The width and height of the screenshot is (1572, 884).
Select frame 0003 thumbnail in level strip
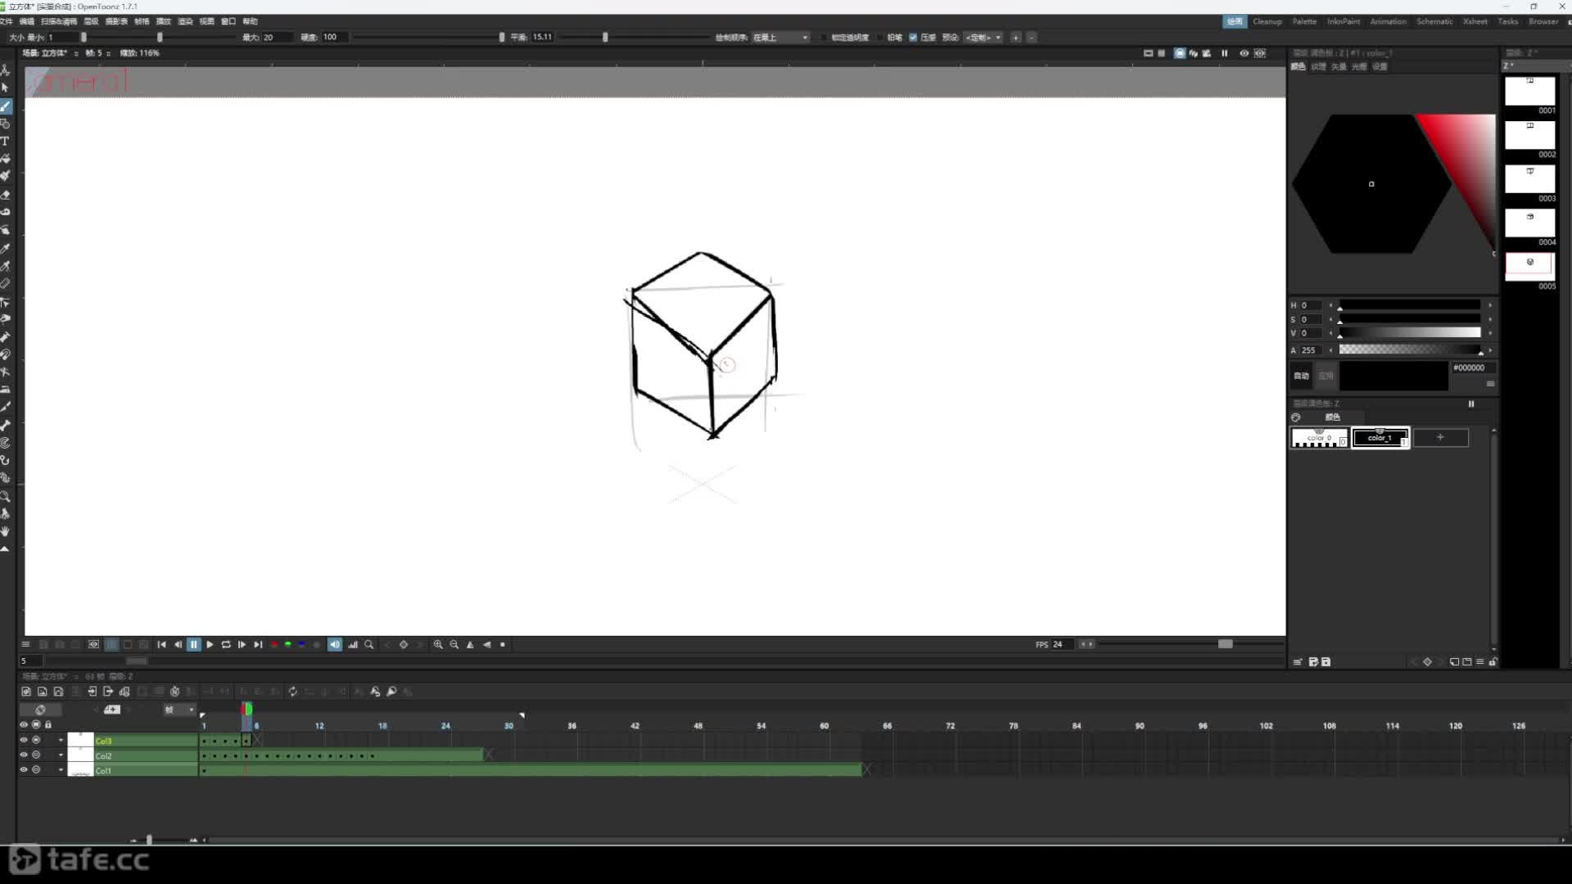click(1529, 179)
